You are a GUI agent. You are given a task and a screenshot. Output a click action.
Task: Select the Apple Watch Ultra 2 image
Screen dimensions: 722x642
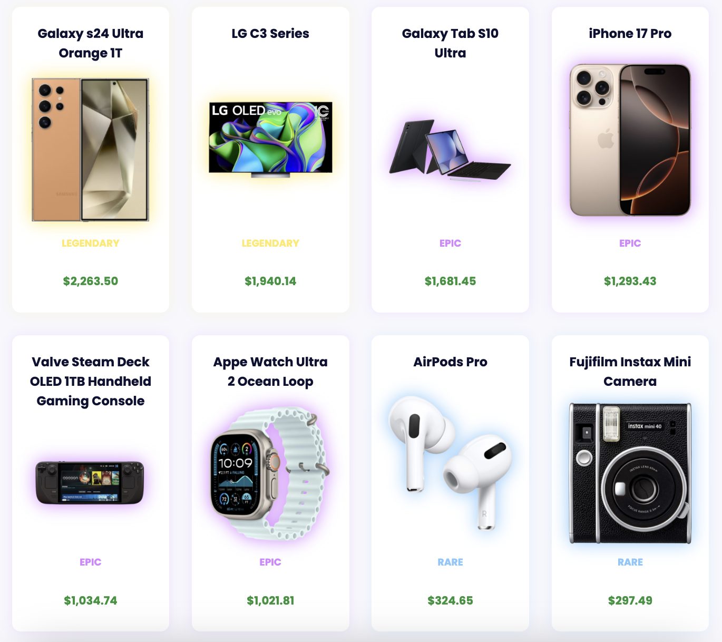(x=270, y=473)
